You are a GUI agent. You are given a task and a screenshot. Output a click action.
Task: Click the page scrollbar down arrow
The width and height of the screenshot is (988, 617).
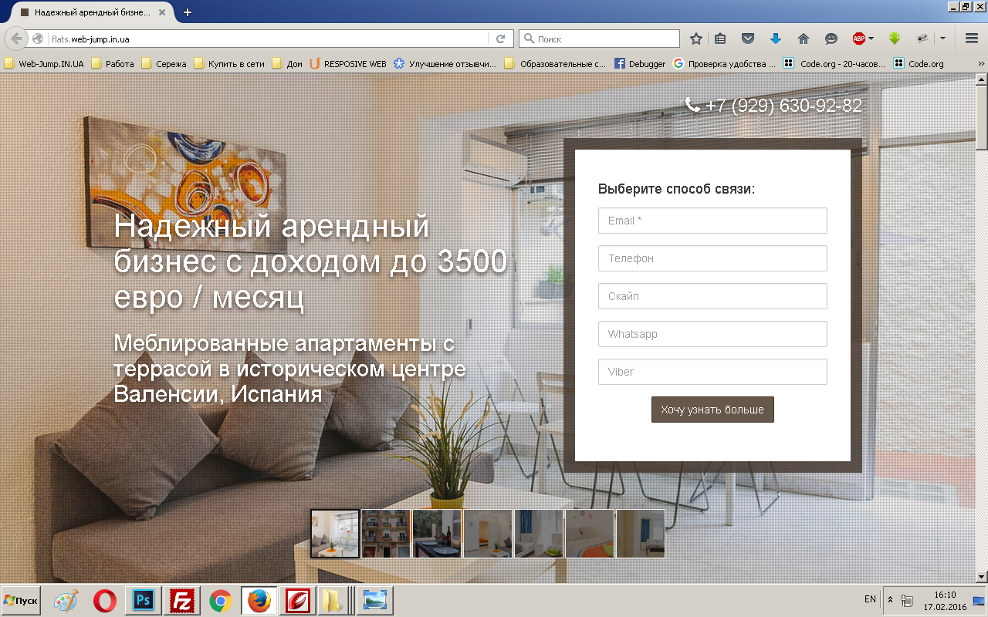(x=982, y=576)
